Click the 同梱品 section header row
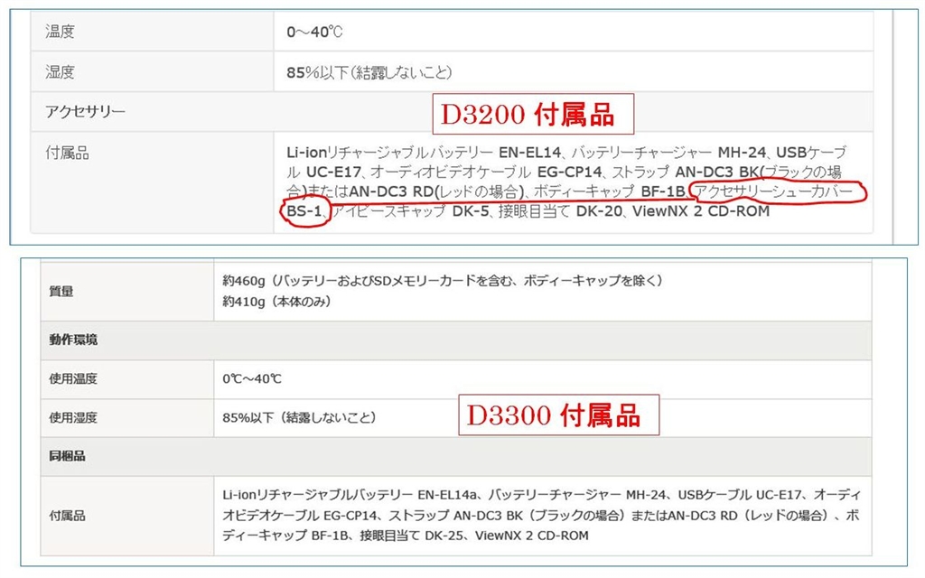 coord(456,456)
